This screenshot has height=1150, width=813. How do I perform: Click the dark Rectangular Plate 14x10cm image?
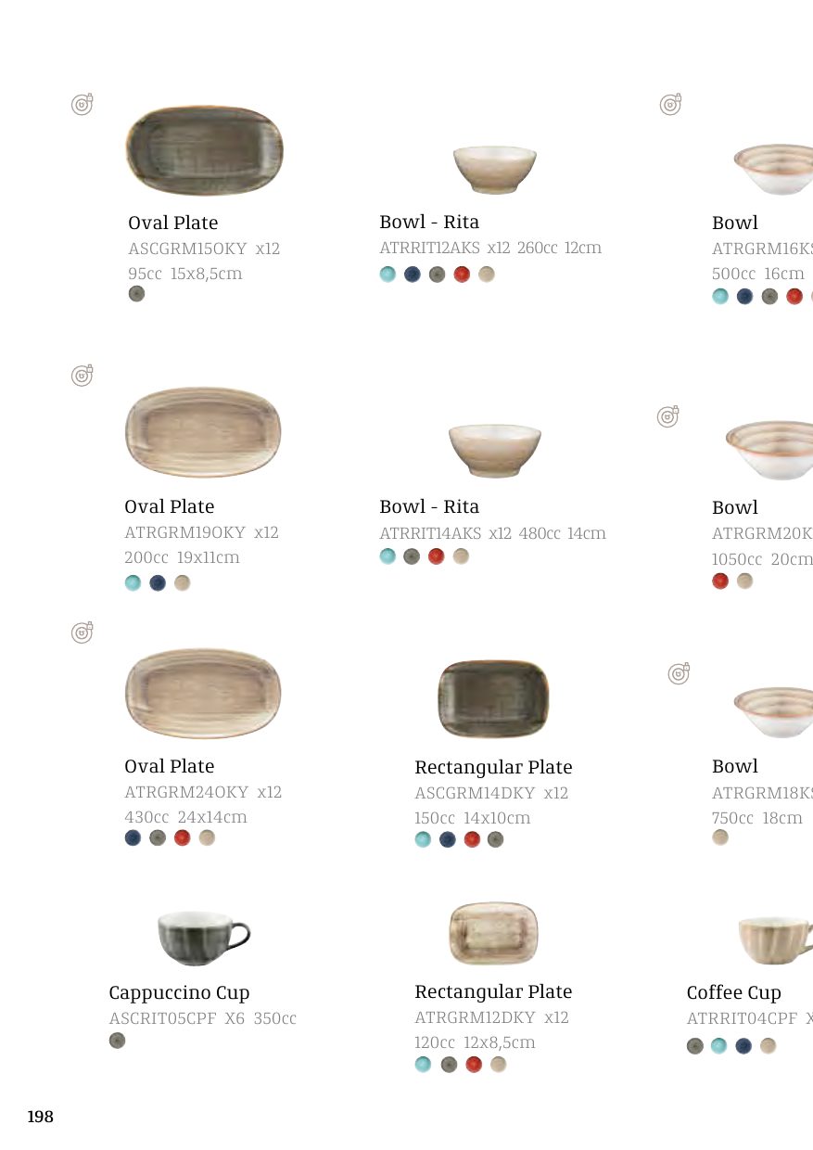click(493, 698)
